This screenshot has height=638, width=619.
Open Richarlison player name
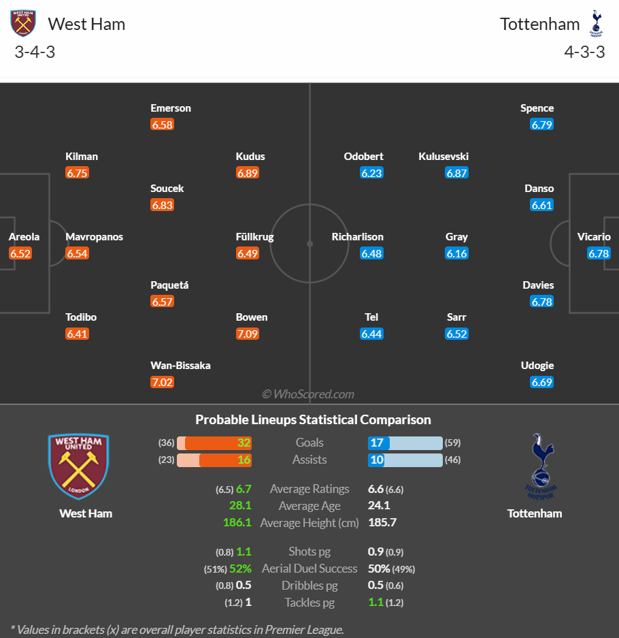coord(357,237)
